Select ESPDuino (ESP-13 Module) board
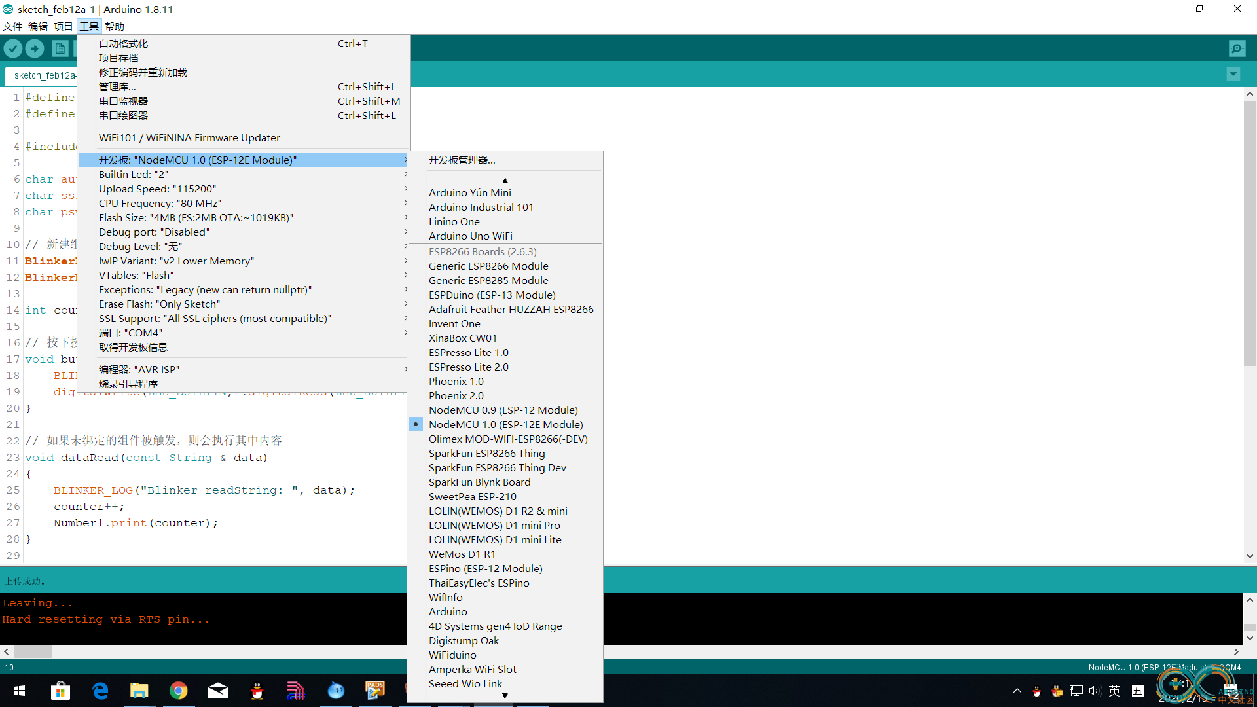This screenshot has height=707, width=1257. [x=505, y=295]
